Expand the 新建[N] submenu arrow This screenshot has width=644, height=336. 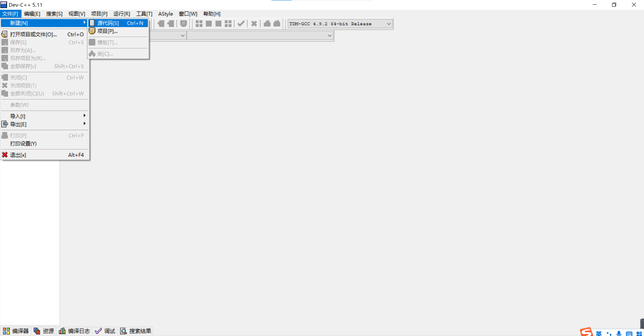[84, 23]
